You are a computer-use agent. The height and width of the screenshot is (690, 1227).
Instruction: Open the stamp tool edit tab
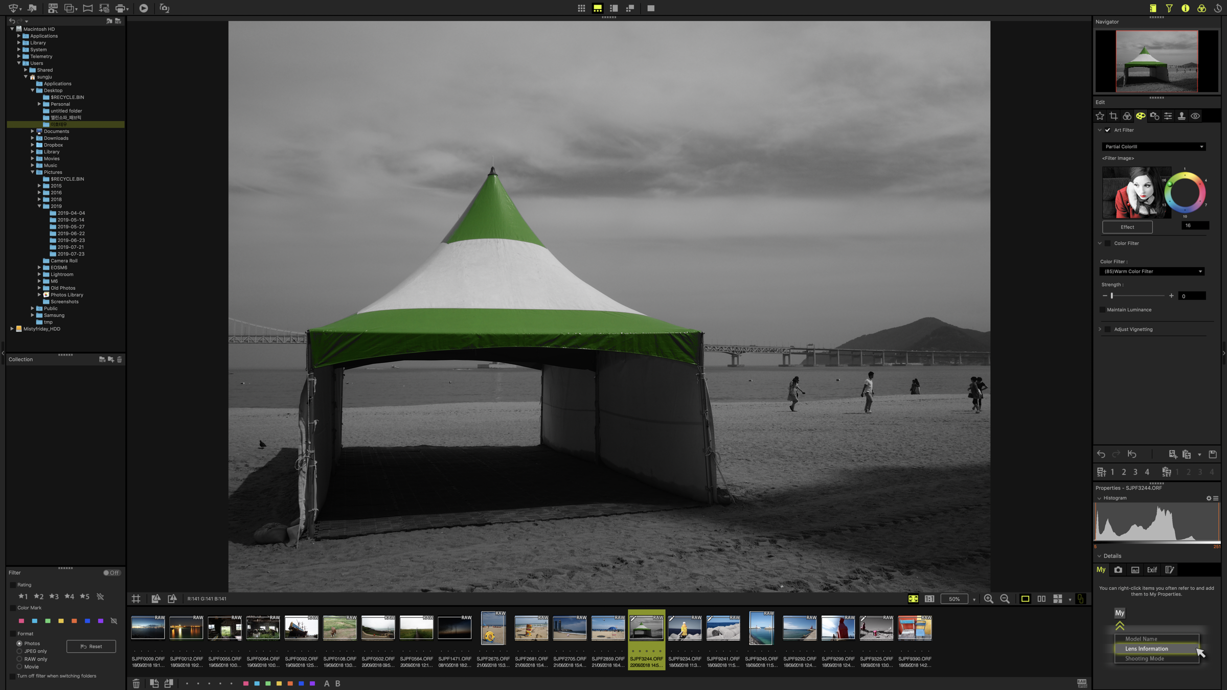pos(1181,116)
